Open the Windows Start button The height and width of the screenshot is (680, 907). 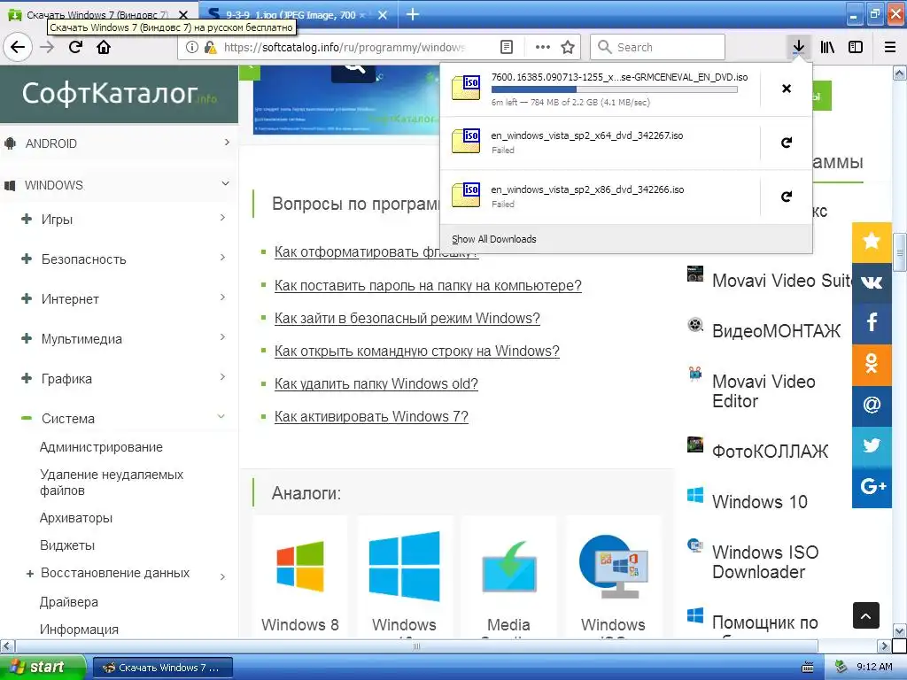43,668
